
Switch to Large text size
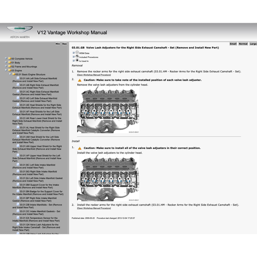coord(253,44)
